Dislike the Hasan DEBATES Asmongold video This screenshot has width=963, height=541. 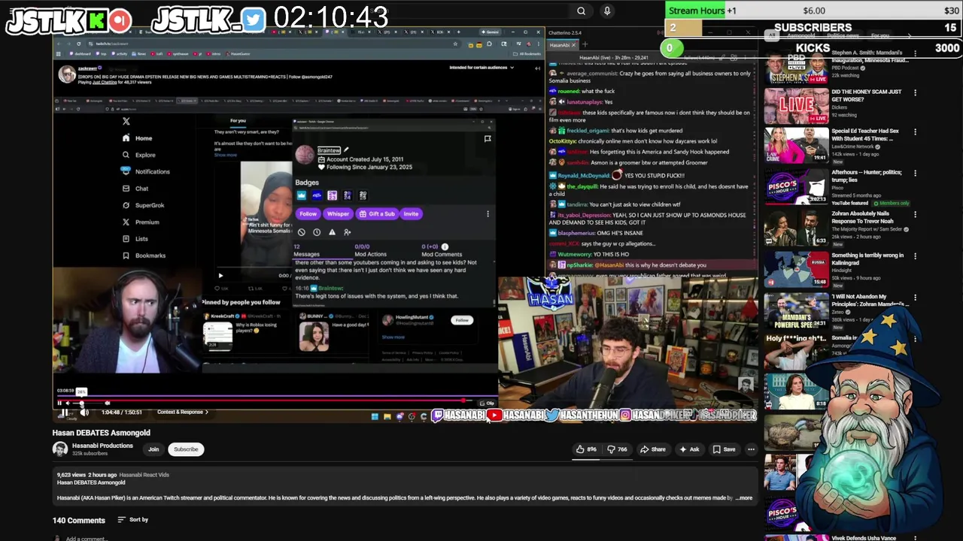pos(618,449)
